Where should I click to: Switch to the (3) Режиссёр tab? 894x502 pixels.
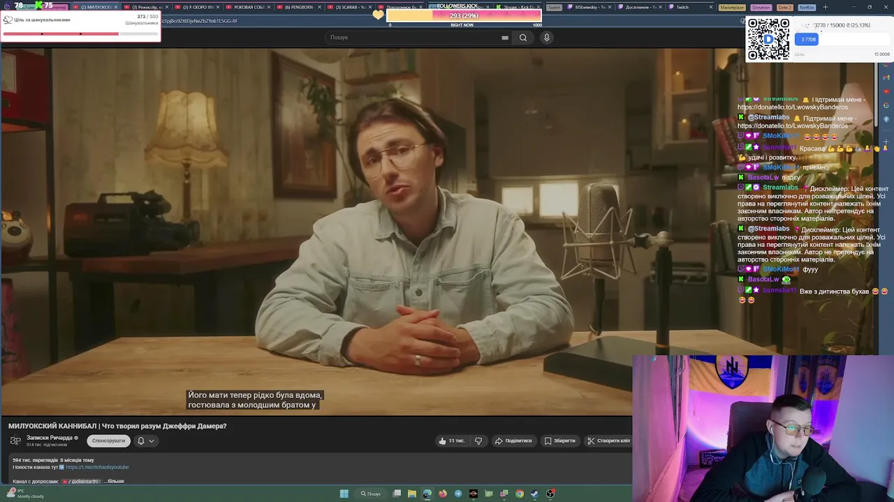147,7
